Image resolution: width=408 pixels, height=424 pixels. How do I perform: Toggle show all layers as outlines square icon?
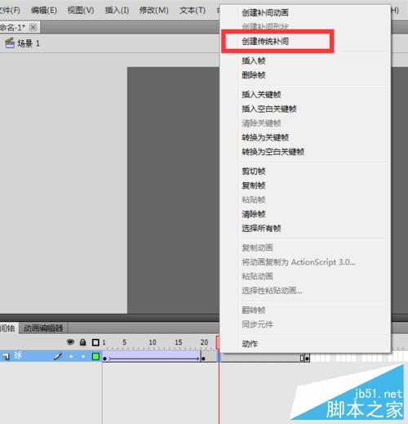pos(95,342)
